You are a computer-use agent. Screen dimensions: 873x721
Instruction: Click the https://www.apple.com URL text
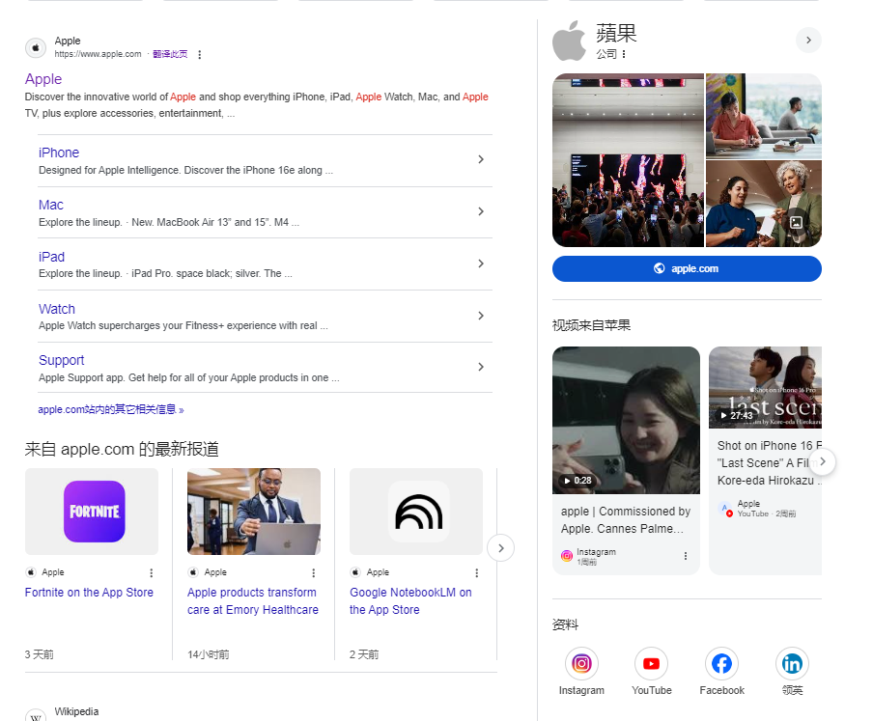click(98, 54)
